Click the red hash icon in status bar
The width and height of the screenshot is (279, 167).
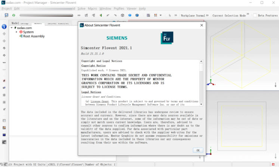click(x=273, y=164)
